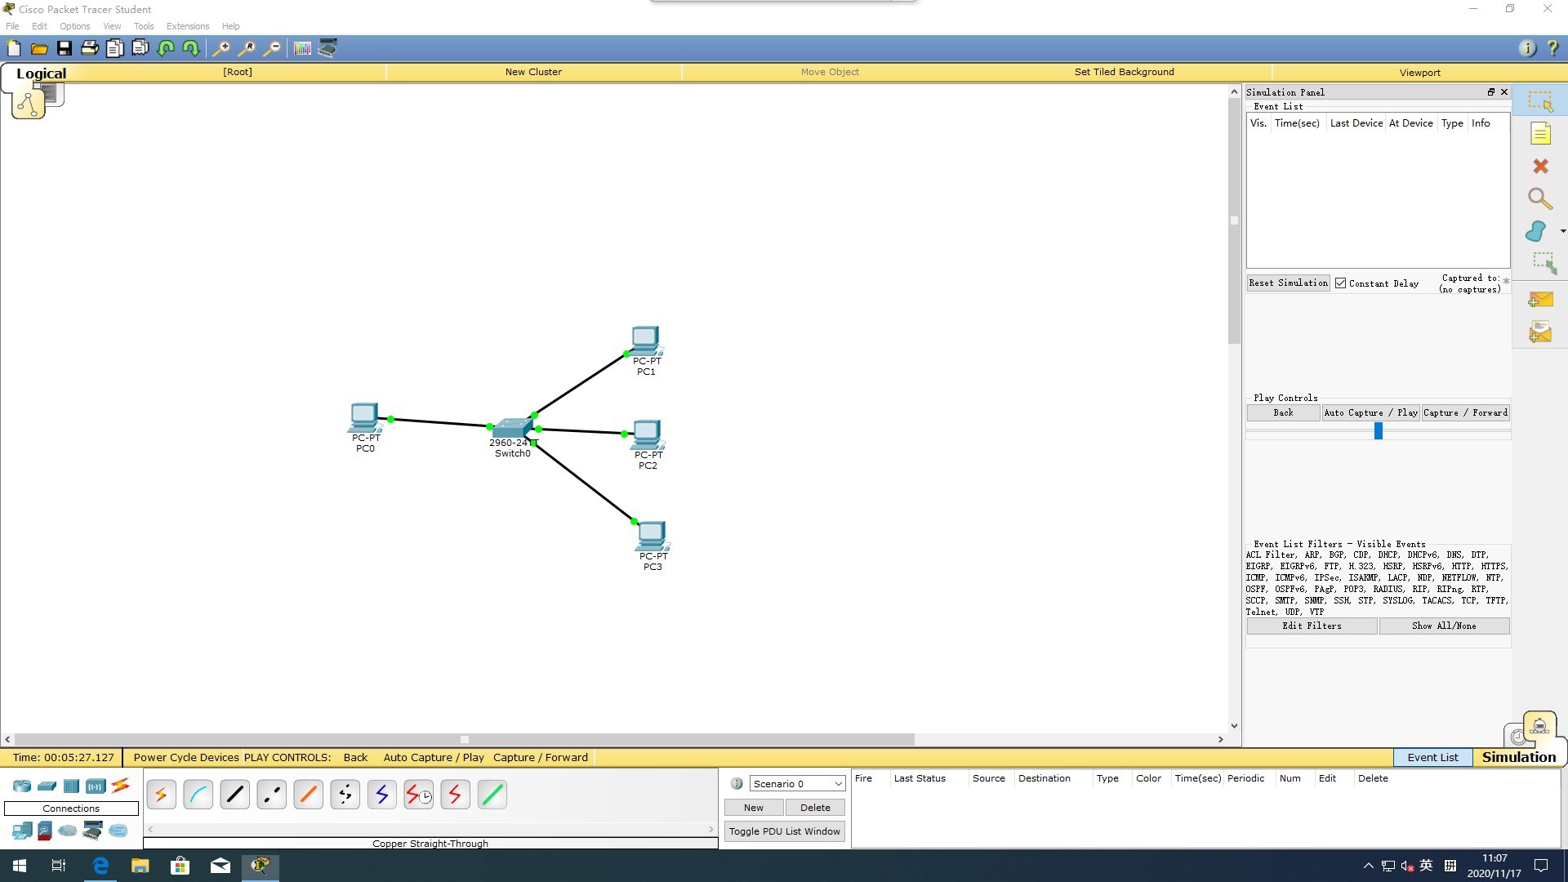The image size is (1568, 882).
Task: Choose the green Octal cable
Action: (492, 795)
